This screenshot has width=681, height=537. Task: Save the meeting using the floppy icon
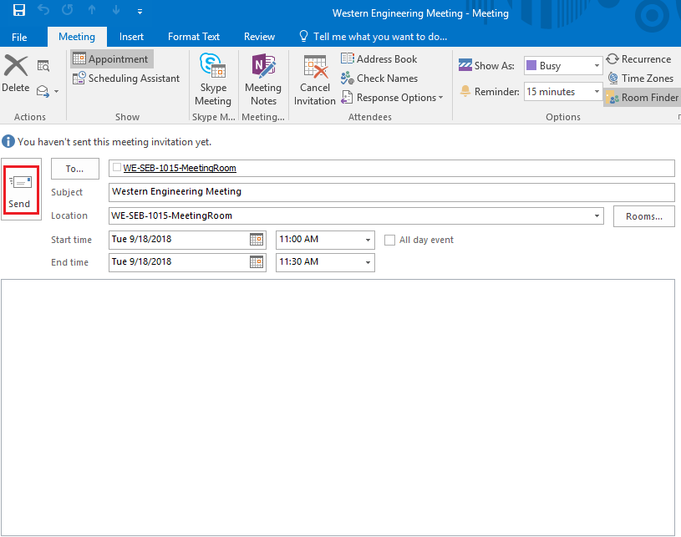[19, 13]
